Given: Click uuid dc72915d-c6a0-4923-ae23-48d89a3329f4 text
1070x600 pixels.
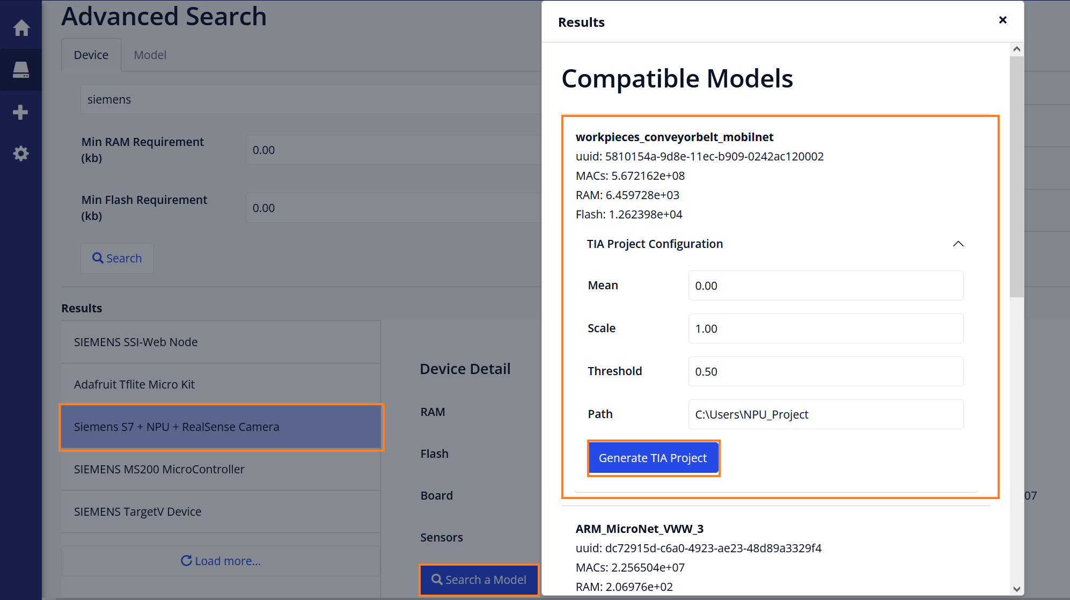Looking at the screenshot, I should click(x=699, y=548).
